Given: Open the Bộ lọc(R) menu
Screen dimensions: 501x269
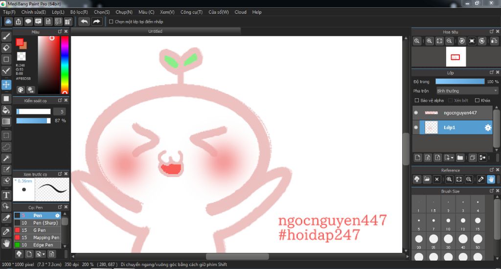Looking at the screenshot, I should (79, 12).
